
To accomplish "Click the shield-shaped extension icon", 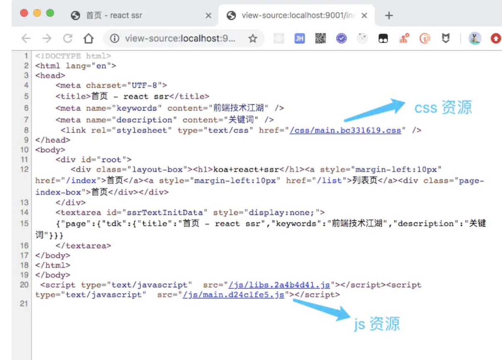I will tap(446, 39).
